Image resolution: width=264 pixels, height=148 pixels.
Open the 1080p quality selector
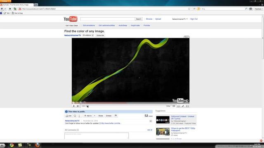pyautogui.click(x=169, y=106)
